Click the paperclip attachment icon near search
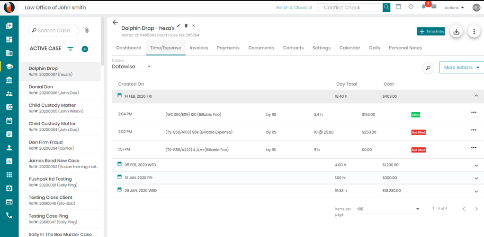The image size is (484, 237). coord(87,31)
